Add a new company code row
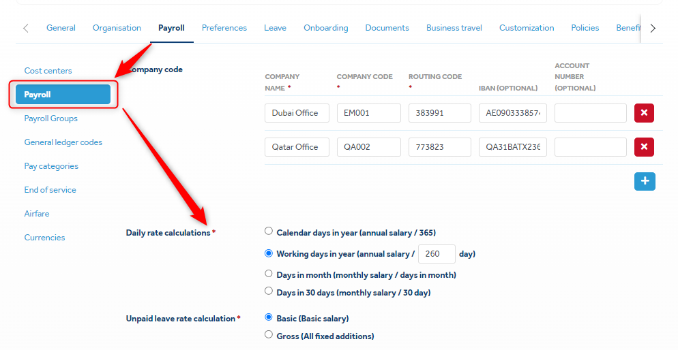 point(644,181)
